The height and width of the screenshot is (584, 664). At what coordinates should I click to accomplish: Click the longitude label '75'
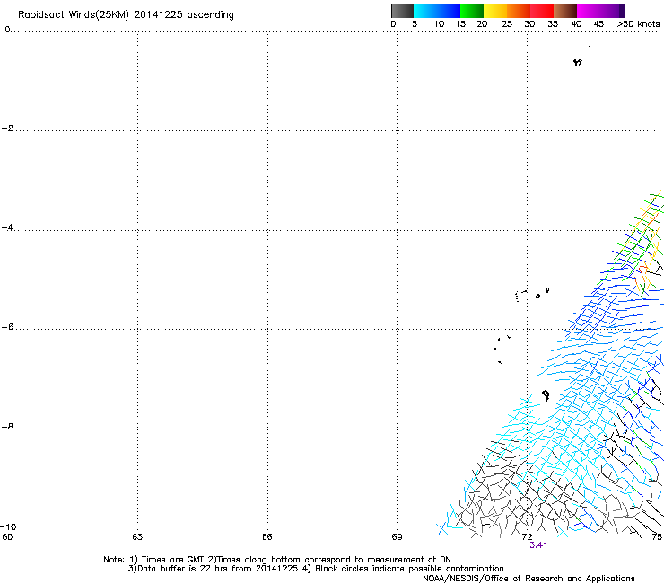pyautogui.click(x=657, y=537)
